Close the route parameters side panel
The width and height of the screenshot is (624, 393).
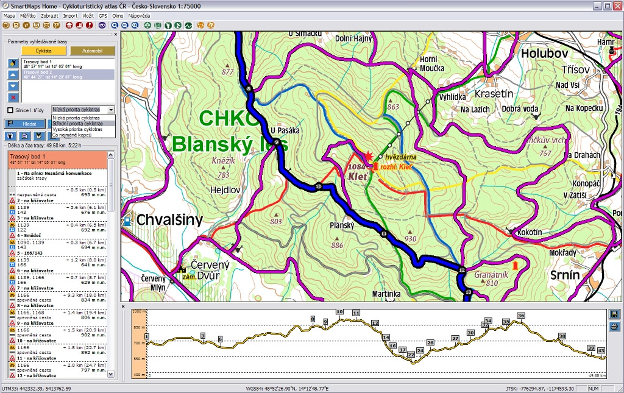tap(115, 35)
